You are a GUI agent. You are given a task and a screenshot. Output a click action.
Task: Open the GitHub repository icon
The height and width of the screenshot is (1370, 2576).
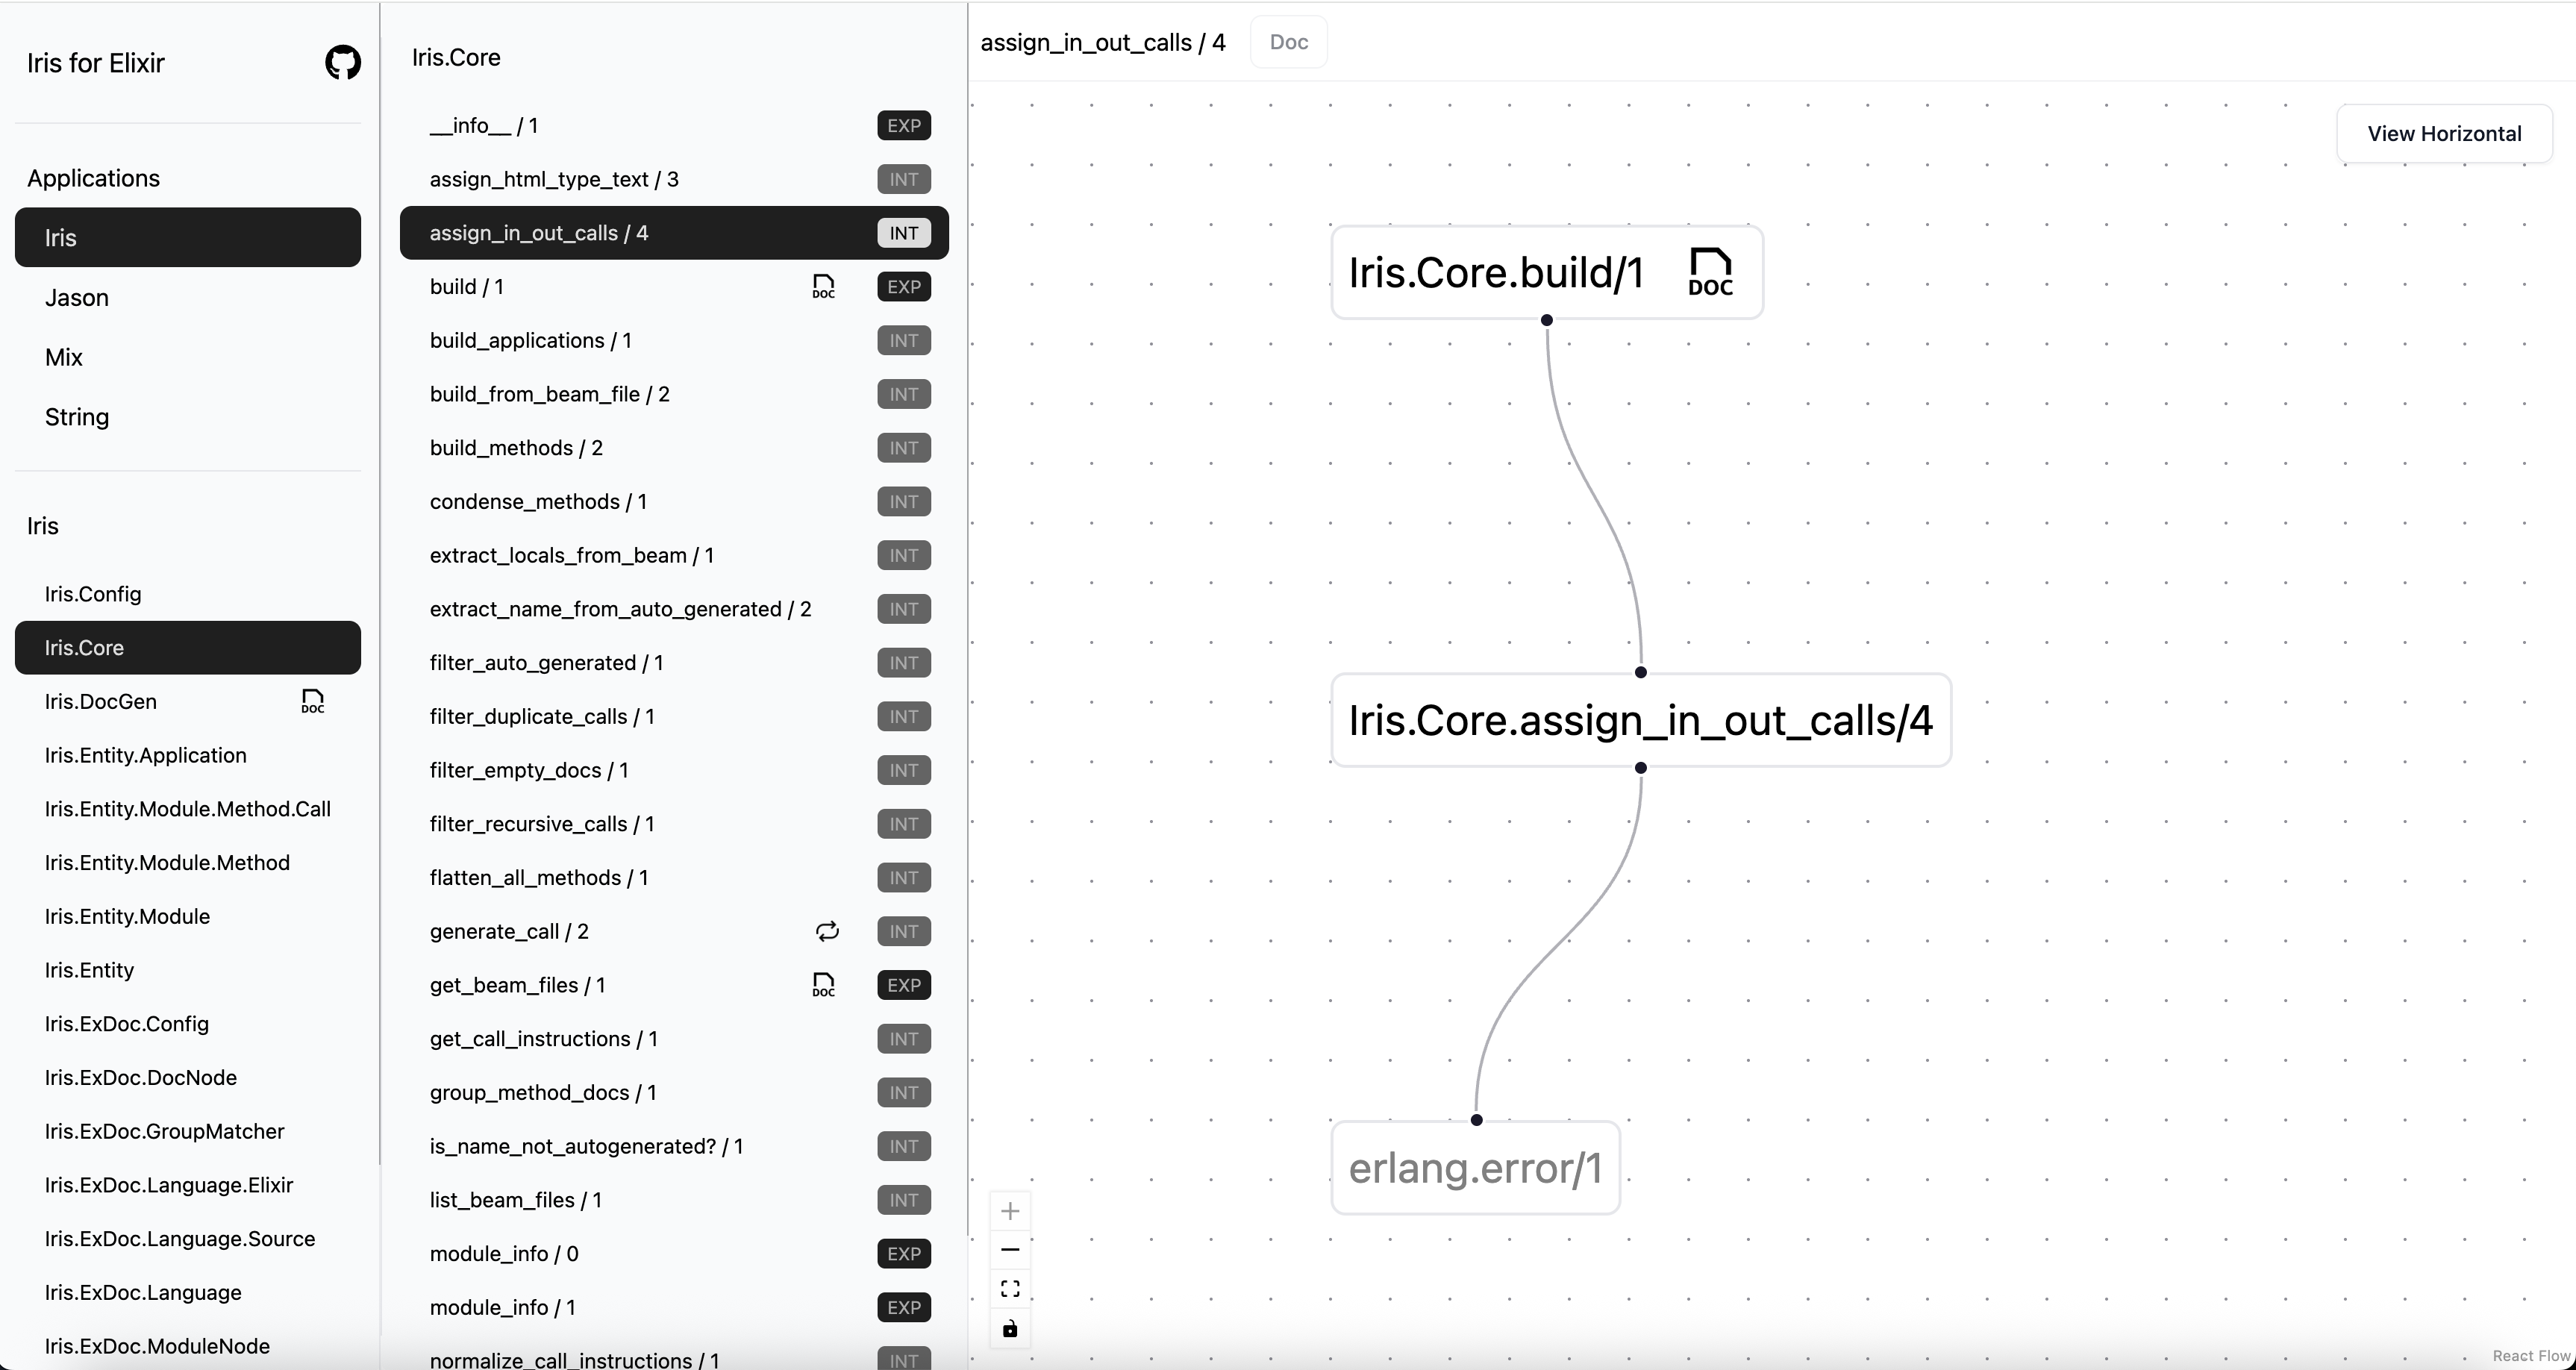pos(342,62)
